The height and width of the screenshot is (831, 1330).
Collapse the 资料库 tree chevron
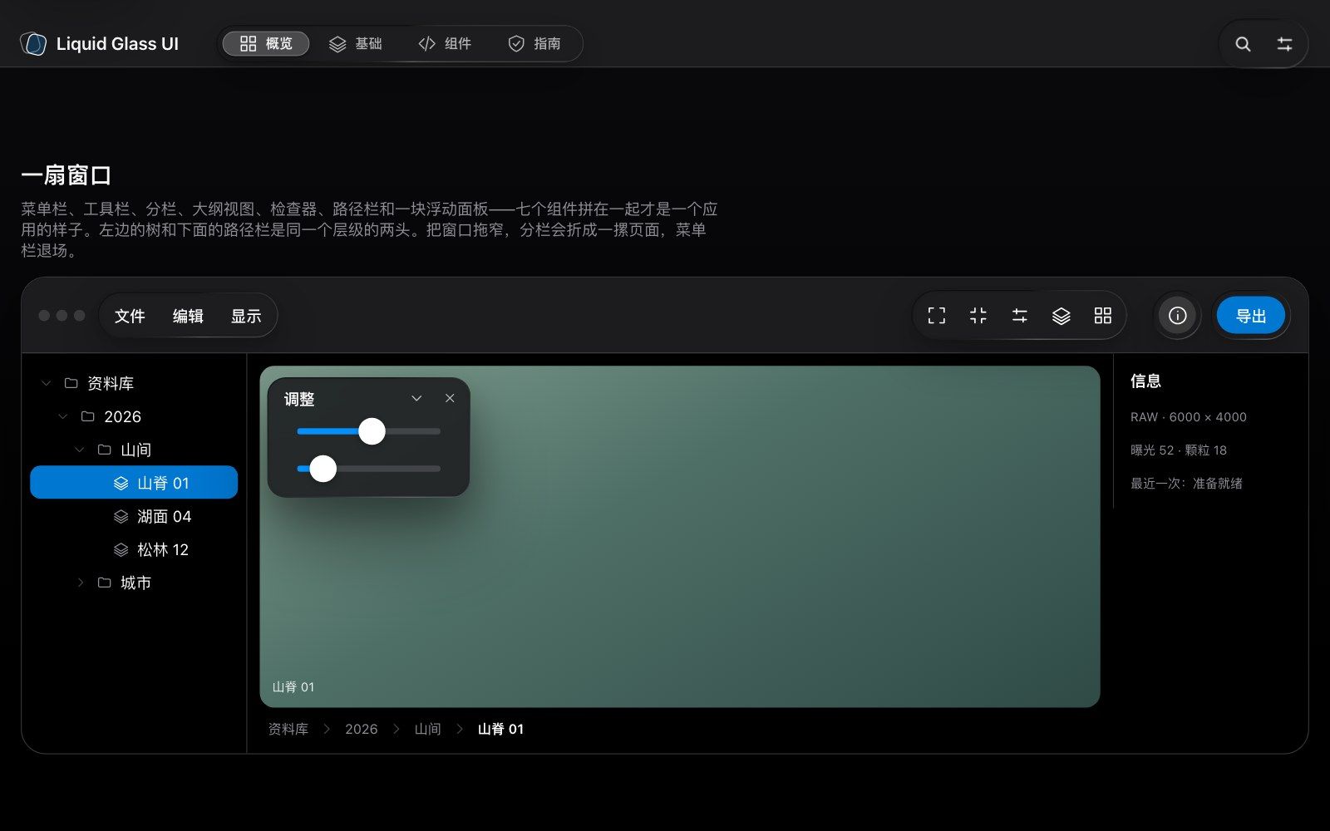pos(47,383)
